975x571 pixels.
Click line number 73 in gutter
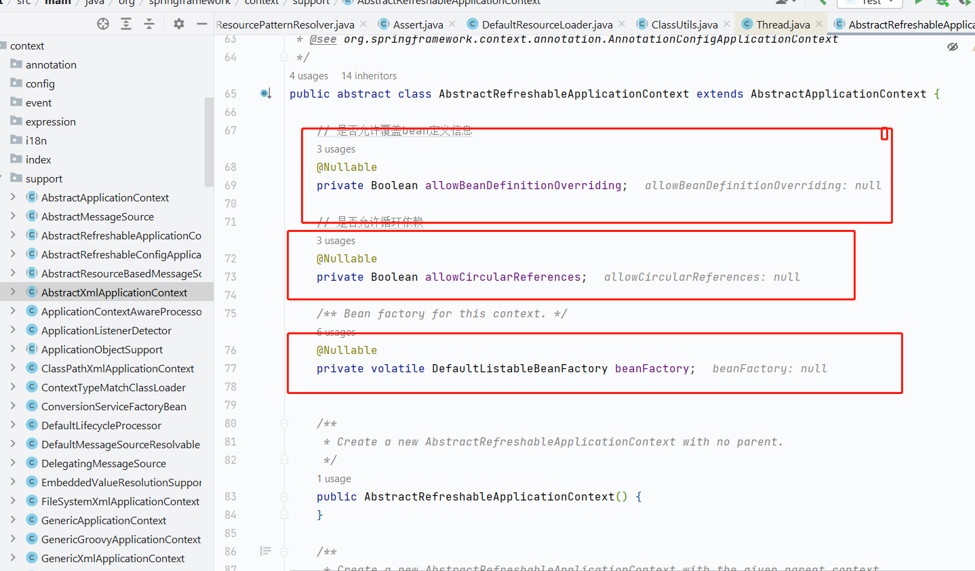tap(231, 277)
